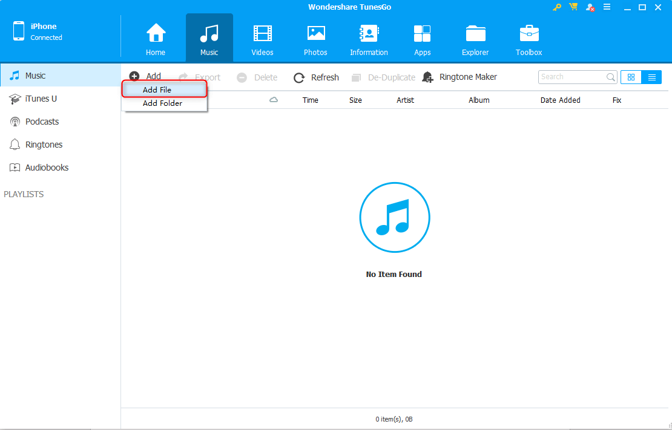
Task: Open the Apps section
Action: click(422, 40)
